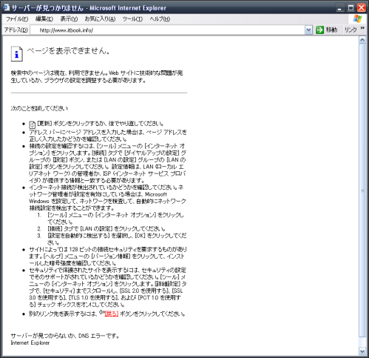Viewport: 369px width, 358px height.
Task: Click the scrollbar down arrow
Action: point(362,351)
